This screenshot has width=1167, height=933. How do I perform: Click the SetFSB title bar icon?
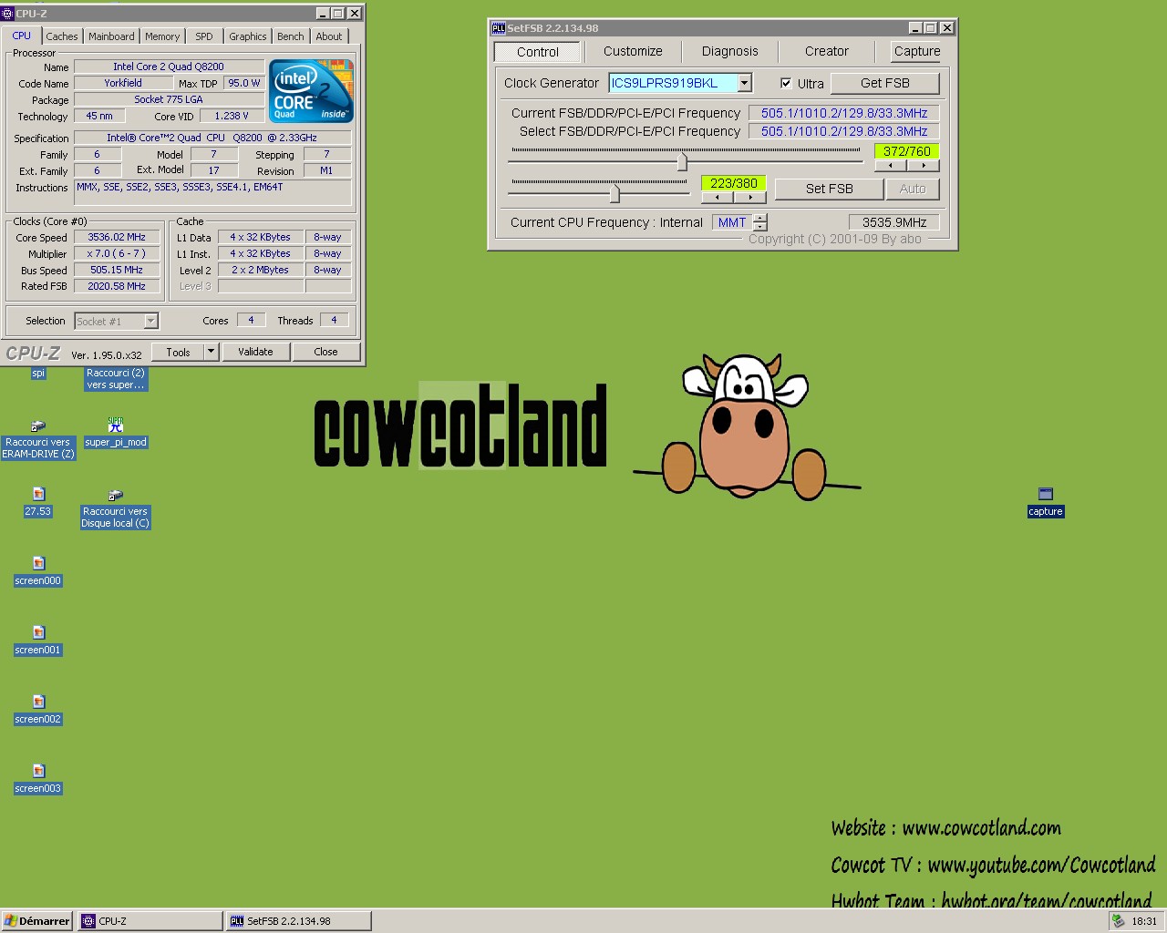(x=499, y=28)
